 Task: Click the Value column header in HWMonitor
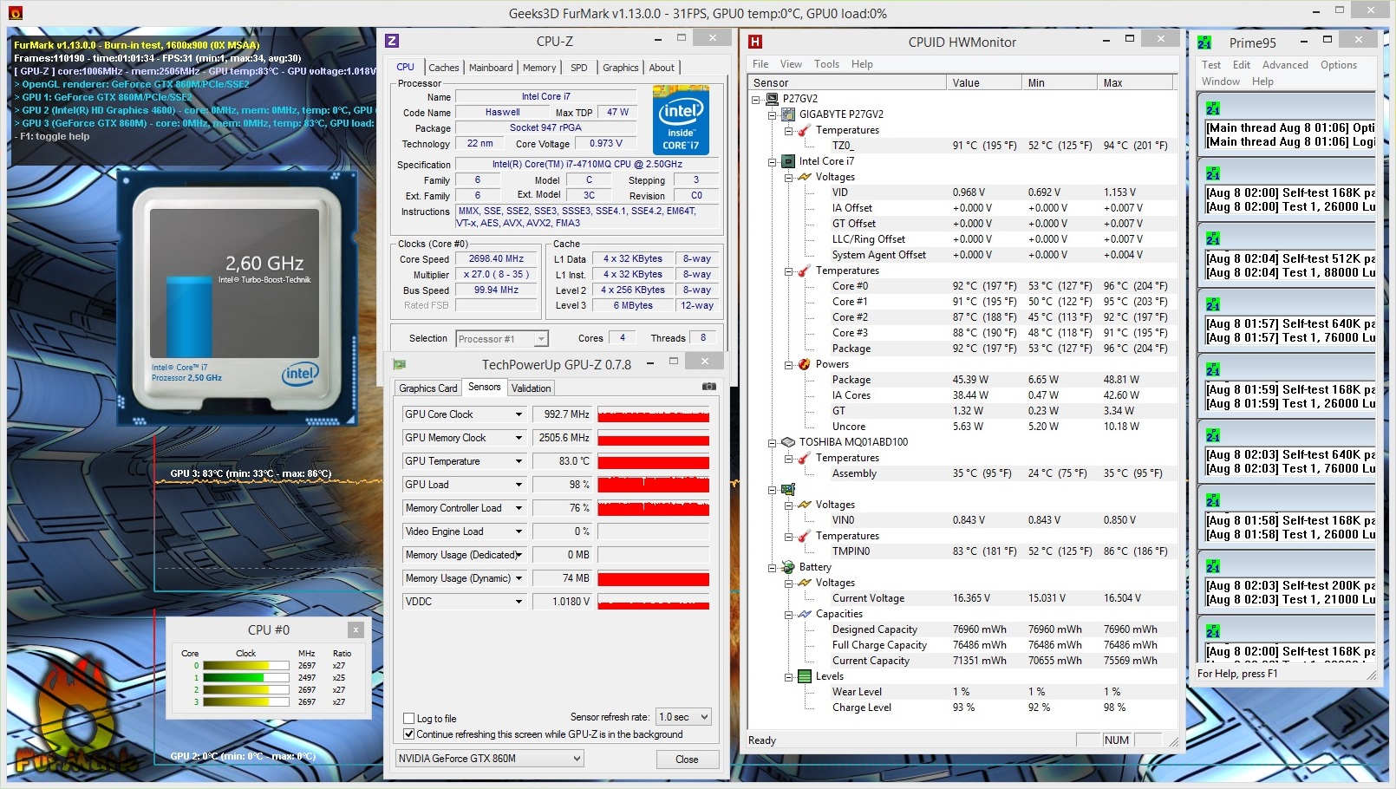click(x=984, y=83)
